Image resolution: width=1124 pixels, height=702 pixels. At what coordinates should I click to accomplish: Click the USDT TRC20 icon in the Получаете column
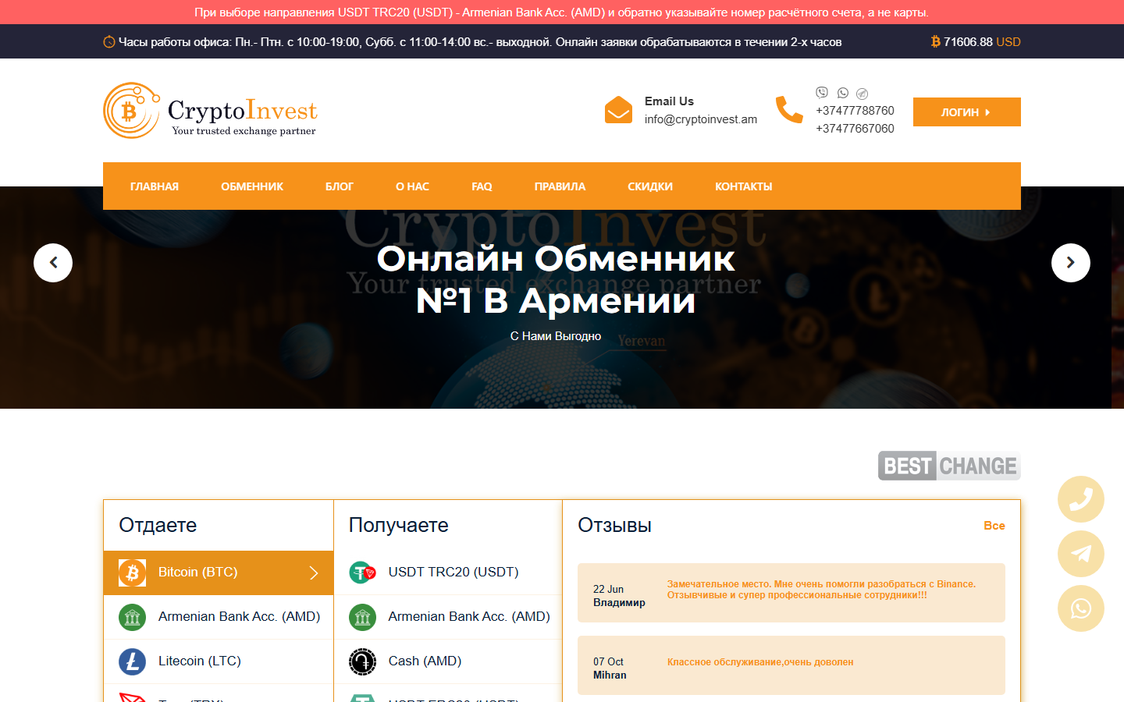point(362,573)
